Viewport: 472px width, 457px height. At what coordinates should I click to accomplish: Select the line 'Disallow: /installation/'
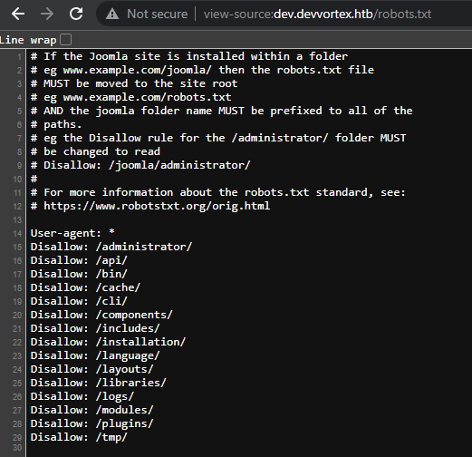point(108,342)
